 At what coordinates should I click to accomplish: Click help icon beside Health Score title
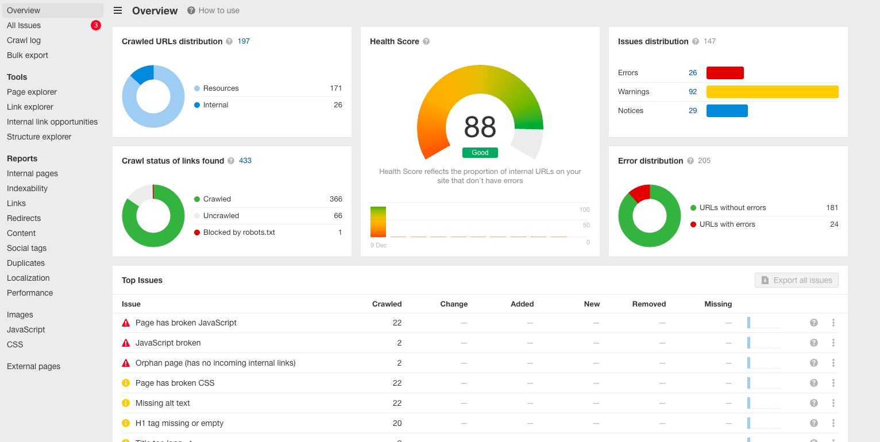[x=426, y=41]
